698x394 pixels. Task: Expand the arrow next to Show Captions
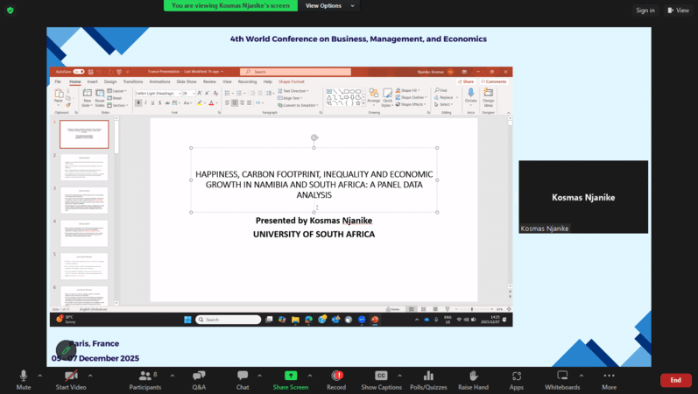[399, 375]
